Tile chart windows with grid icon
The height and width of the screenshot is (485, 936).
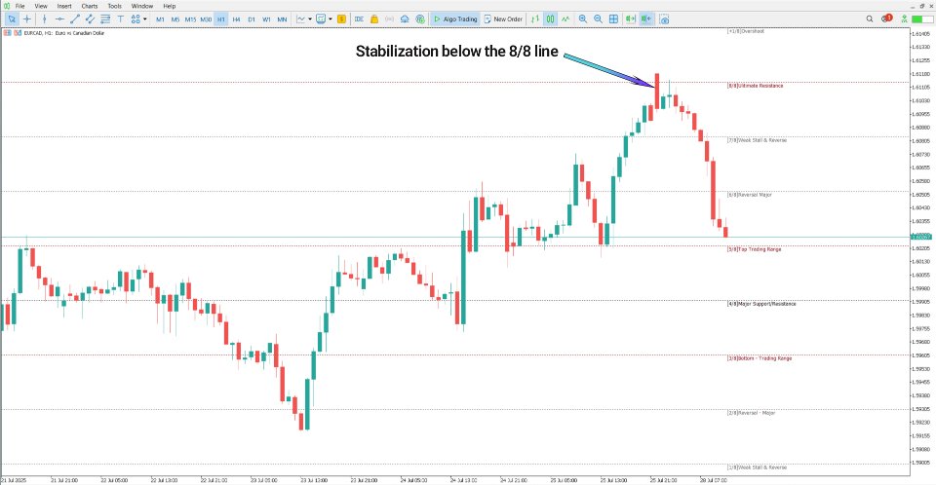613,19
